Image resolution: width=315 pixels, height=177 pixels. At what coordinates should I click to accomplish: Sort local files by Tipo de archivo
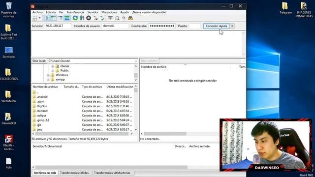coord(93,87)
